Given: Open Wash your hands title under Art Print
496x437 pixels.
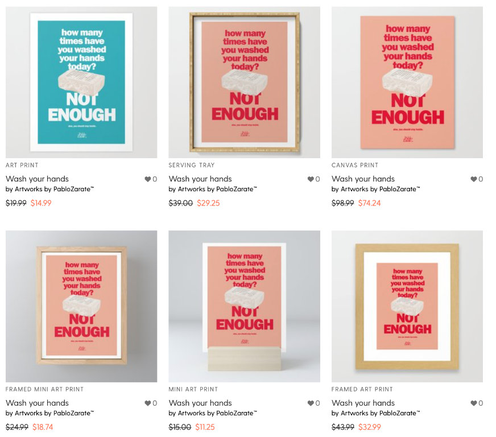Looking at the screenshot, I should coord(38,179).
